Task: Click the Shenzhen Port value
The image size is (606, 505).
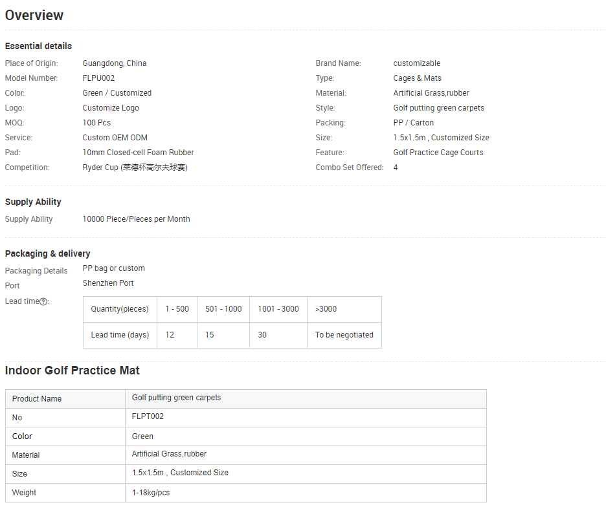Action: [x=108, y=283]
